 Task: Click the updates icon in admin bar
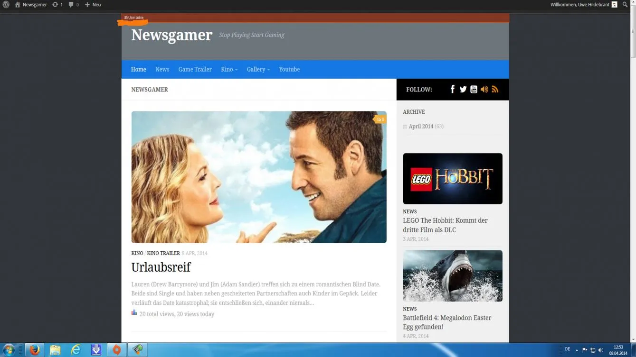57,5
